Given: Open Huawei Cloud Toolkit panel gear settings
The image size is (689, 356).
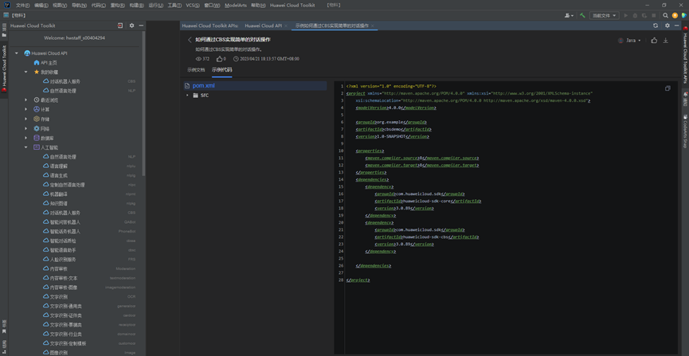Looking at the screenshot, I should pos(131,25).
